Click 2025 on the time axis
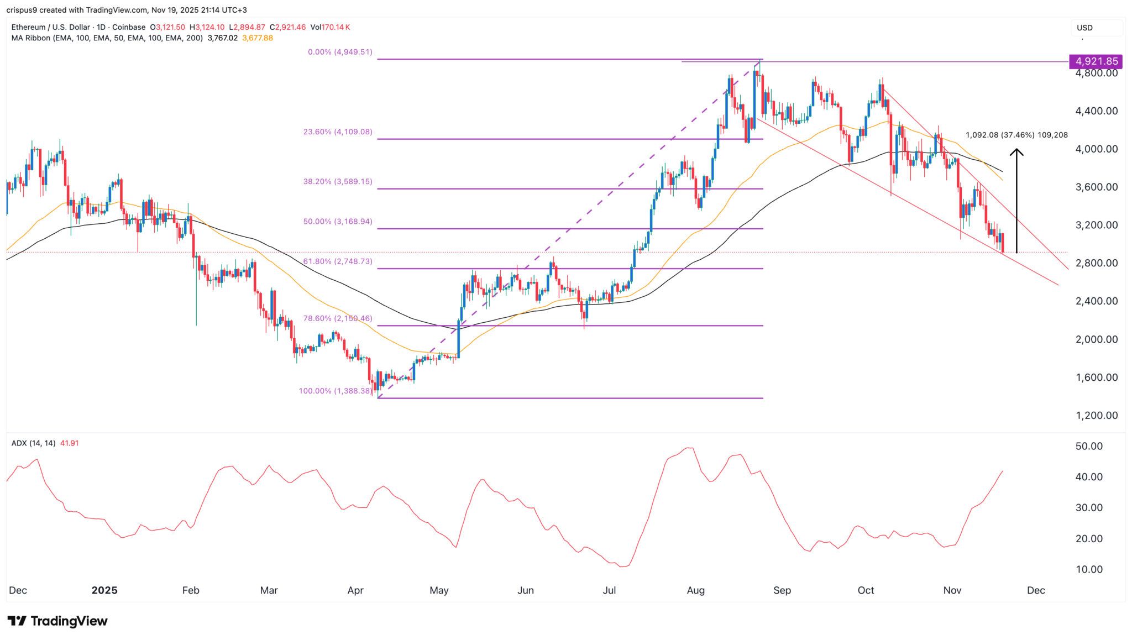 coord(106,590)
